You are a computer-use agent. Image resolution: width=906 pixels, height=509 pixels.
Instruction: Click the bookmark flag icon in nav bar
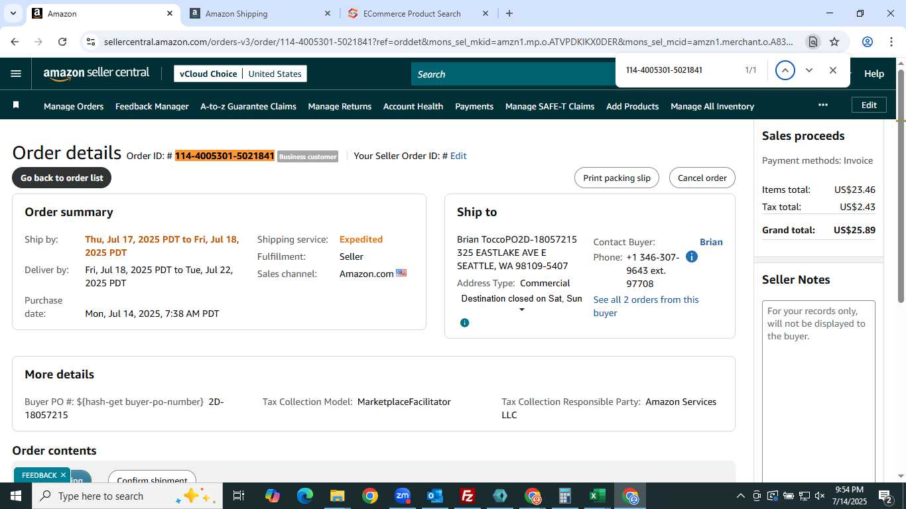[16, 105]
